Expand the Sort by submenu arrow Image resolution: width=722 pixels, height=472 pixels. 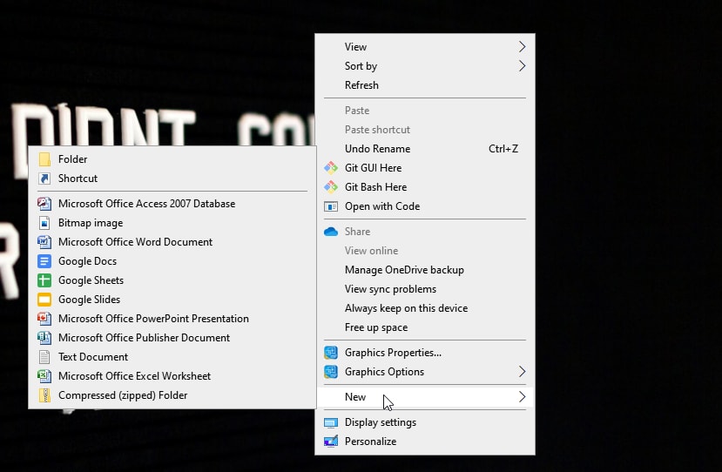coord(522,66)
